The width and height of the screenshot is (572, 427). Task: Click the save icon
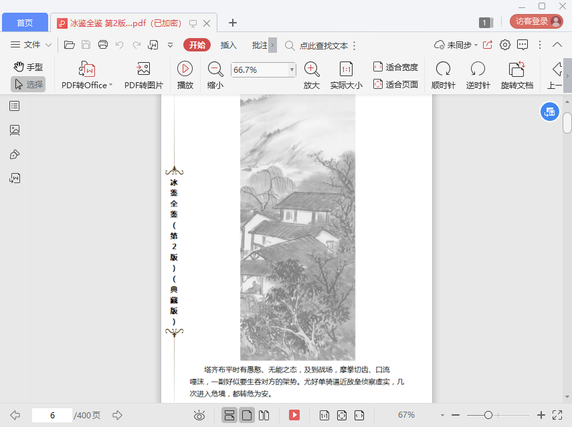coord(86,45)
